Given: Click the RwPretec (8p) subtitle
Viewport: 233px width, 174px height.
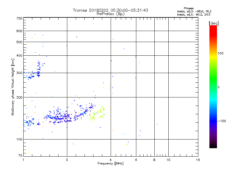Looking at the screenshot, I should [x=110, y=14].
